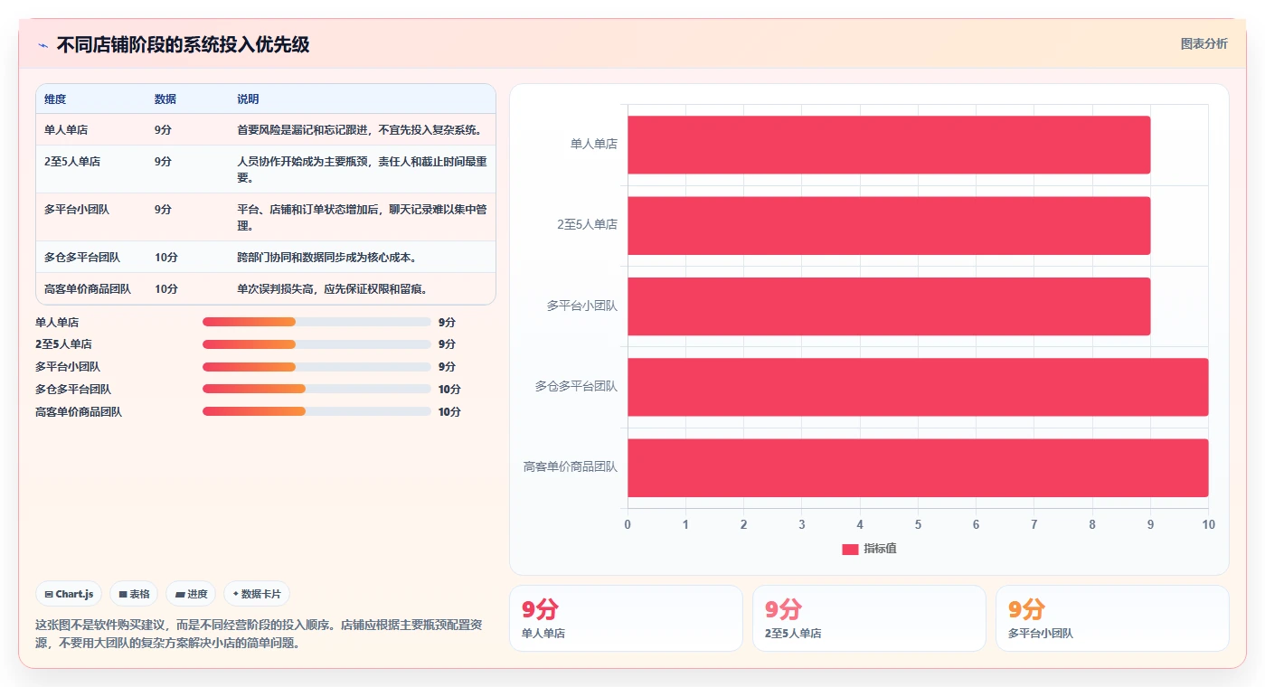
Task: Select the 2至5人单店 cell in the table
Action: click(x=72, y=162)
